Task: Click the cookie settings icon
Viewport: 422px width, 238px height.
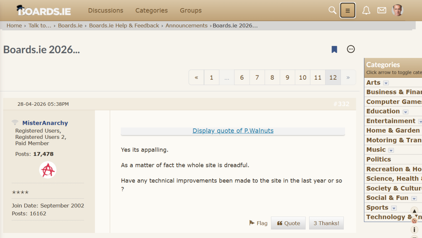Action: 415,220
